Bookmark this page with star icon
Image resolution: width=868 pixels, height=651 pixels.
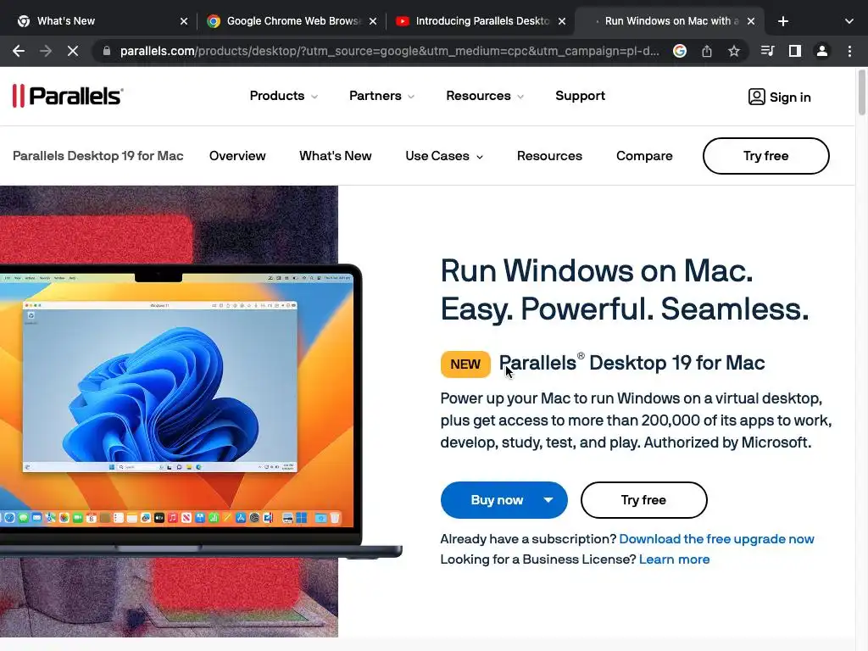coord(733,51)
